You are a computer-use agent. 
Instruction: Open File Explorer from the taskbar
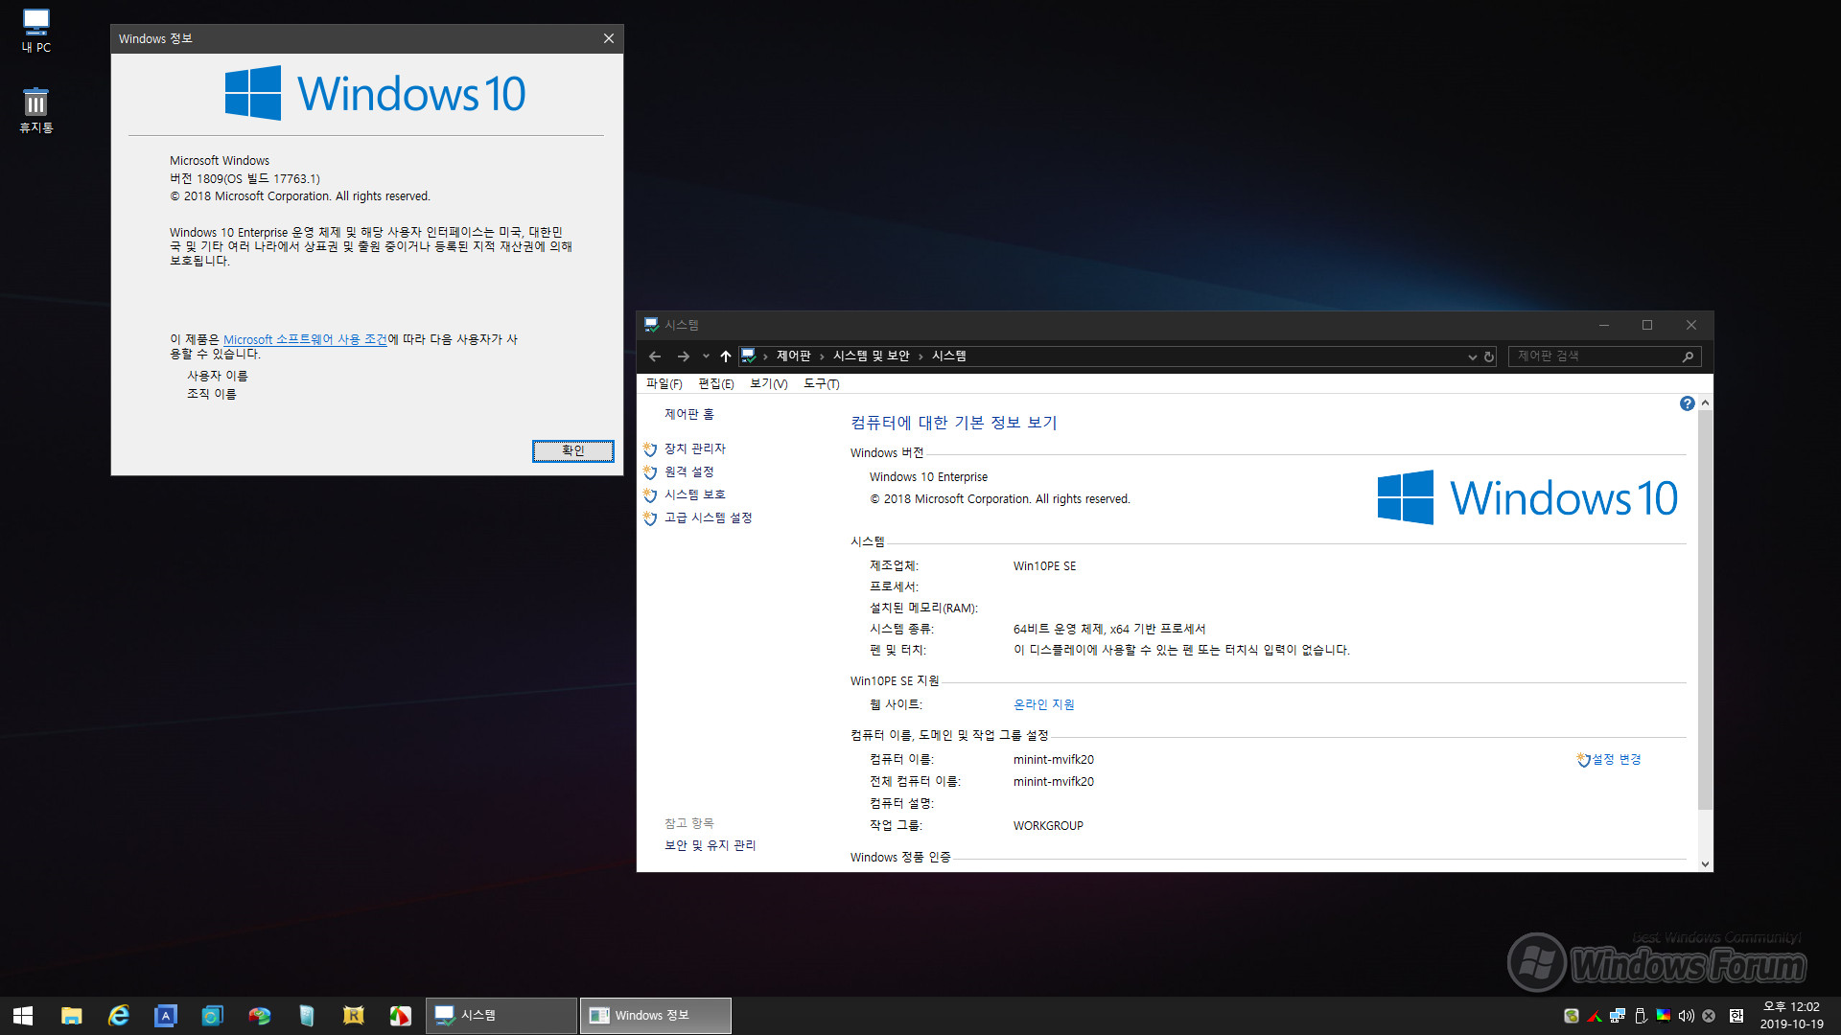[71, 1015]
